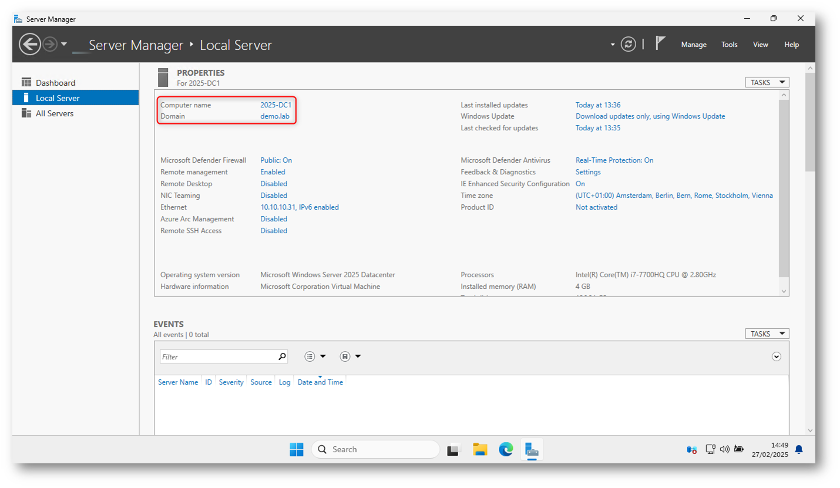Open the Manage menu
Viewport: 840px width, 488px height.
694,45
